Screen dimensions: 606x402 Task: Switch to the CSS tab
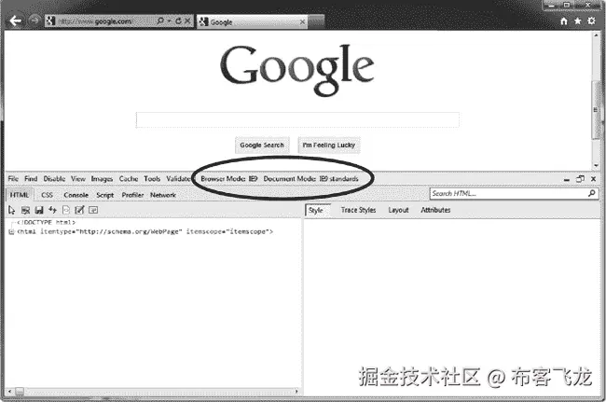click(48, 195)
